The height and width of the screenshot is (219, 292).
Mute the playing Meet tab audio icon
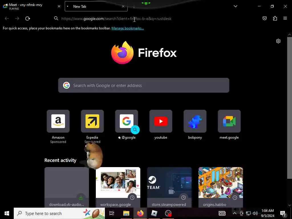[x=7, y=5]
